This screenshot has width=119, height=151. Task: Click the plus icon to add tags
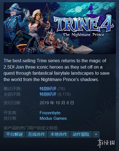coord(96,134)
